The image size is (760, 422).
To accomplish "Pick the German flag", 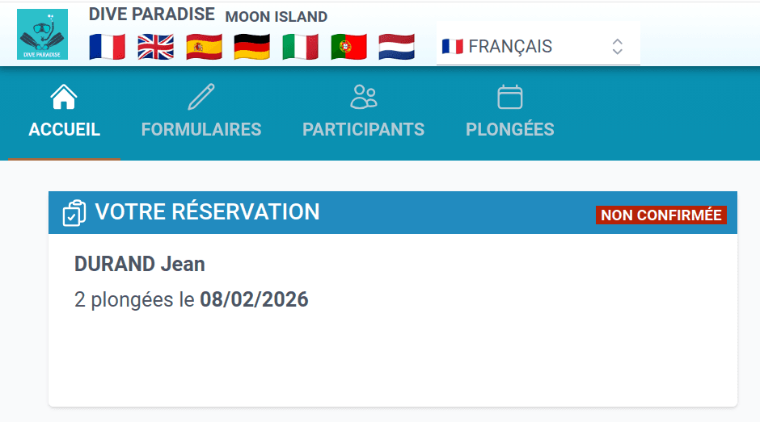I will click(x=251, y=46).
